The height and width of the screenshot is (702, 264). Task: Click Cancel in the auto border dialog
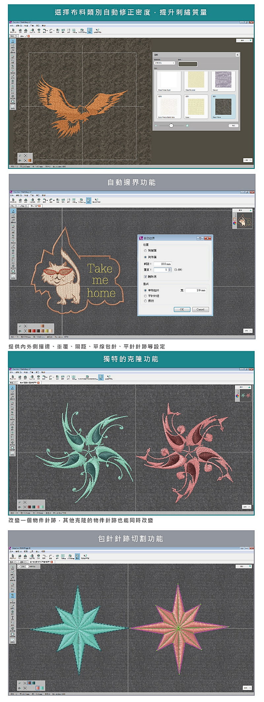[200, 309]
